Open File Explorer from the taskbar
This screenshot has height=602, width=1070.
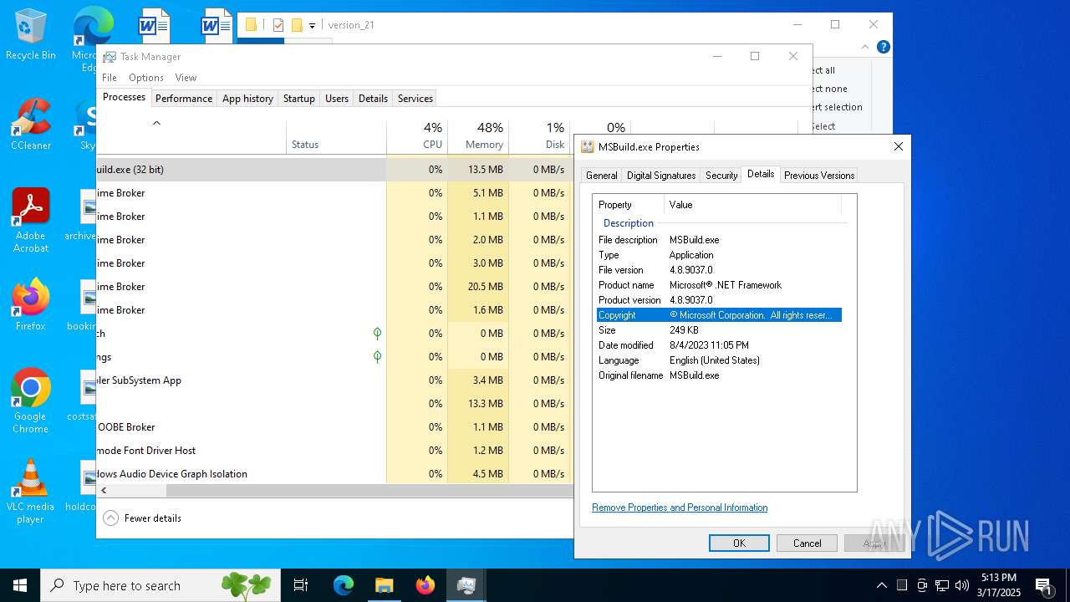(384, 585)
